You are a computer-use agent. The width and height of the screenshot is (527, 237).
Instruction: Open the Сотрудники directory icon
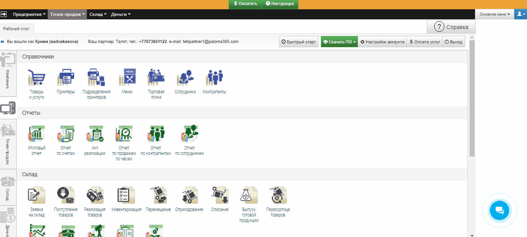point(185,77)
